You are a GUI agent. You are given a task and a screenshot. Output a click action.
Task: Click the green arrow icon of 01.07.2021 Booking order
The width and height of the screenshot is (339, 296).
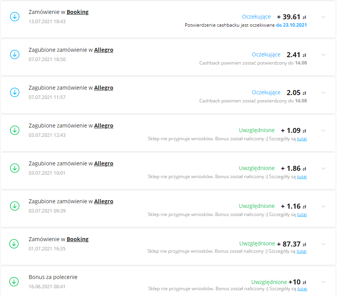pyautogui.click(x=14, y=244)
